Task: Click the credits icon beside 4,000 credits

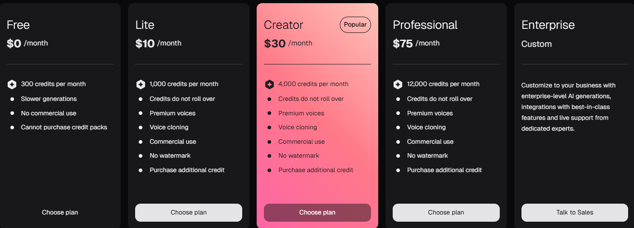Action: tap(269, 84)
